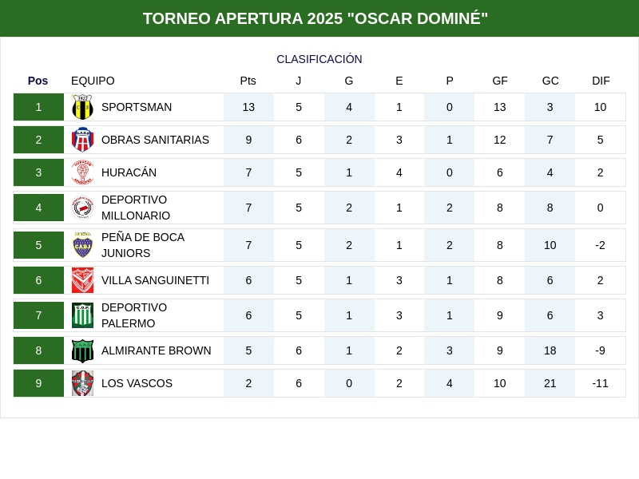The width and height of the screenshot is (639, 479).
Task: Click the Obras Sanitarias team crest
Action: pyautogui.click(x=82, y=140)
